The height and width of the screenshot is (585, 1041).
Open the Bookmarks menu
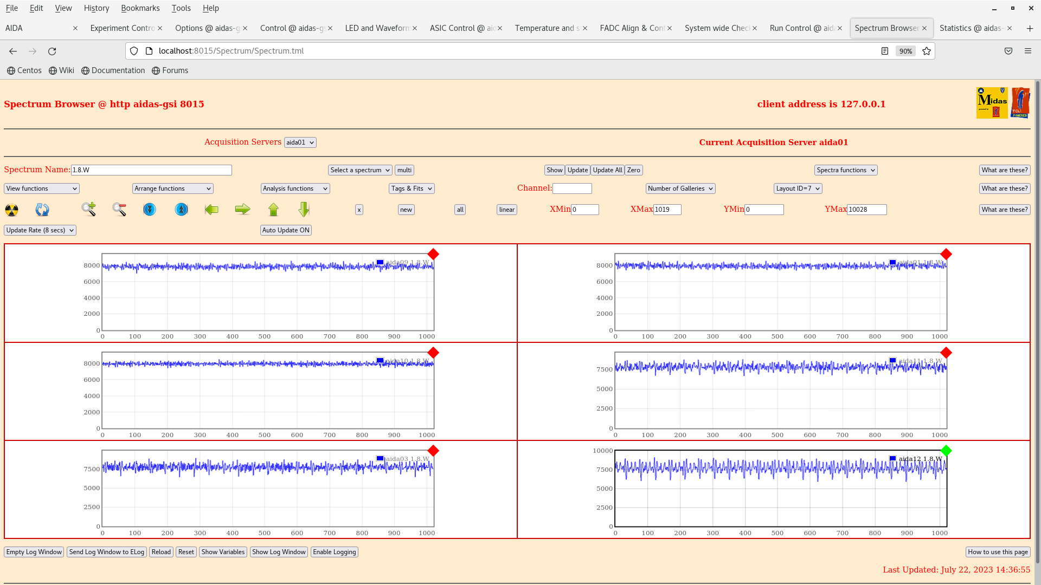(140, 8)
